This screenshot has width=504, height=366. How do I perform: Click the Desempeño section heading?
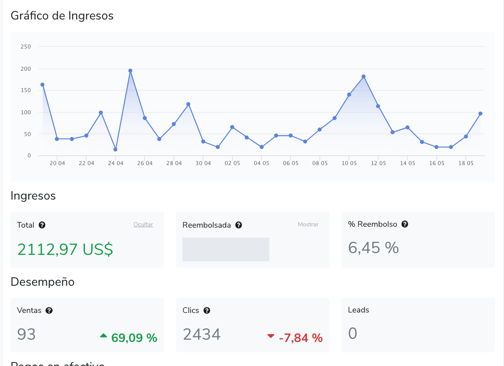[42, 282]
